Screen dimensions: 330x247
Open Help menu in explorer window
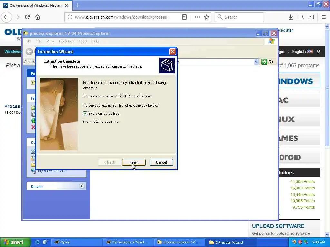95,41
